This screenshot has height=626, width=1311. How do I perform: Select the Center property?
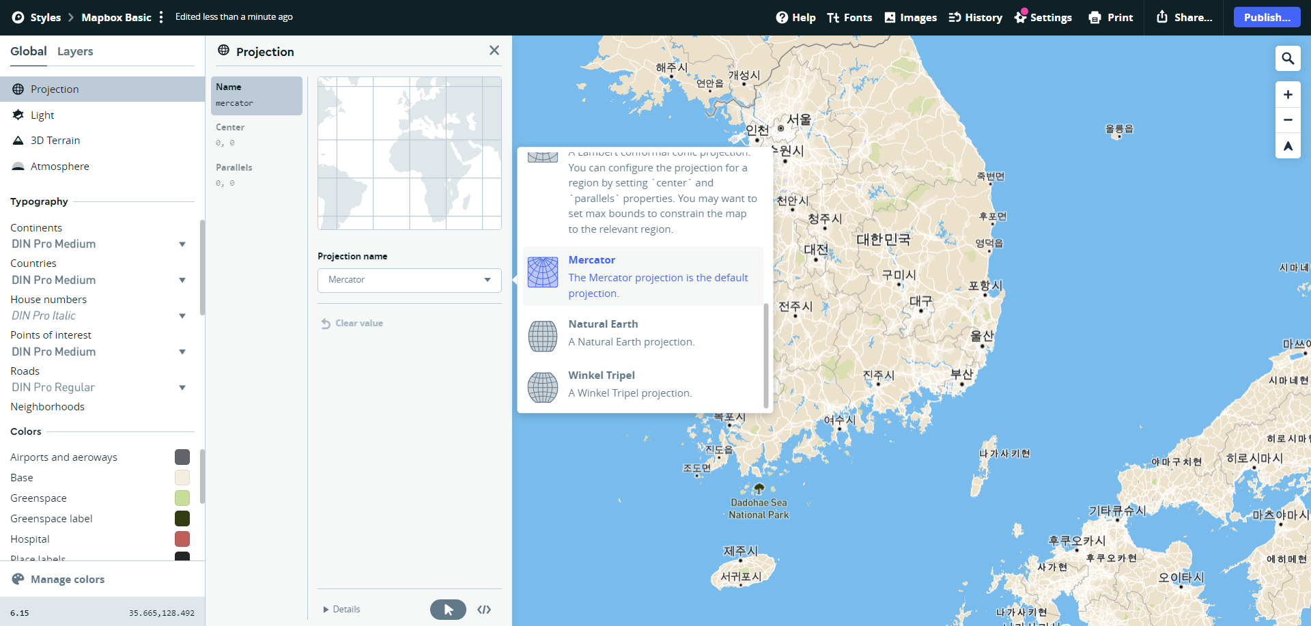pyautogui.click(x=257, y=135)
